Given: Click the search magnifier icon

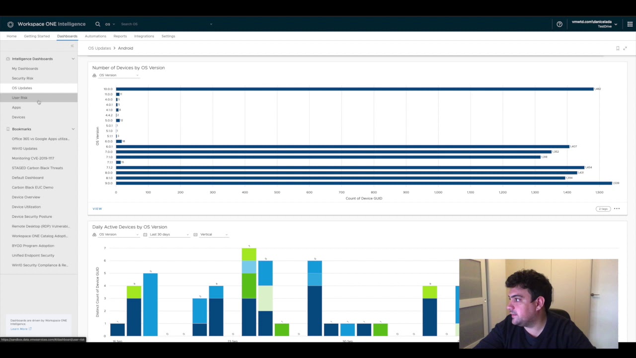Looking at the screenshot, I should [x=98, y=24].
